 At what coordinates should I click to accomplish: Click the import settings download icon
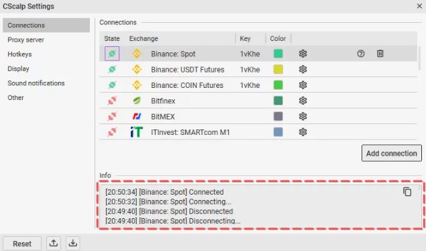pos(73,243)
